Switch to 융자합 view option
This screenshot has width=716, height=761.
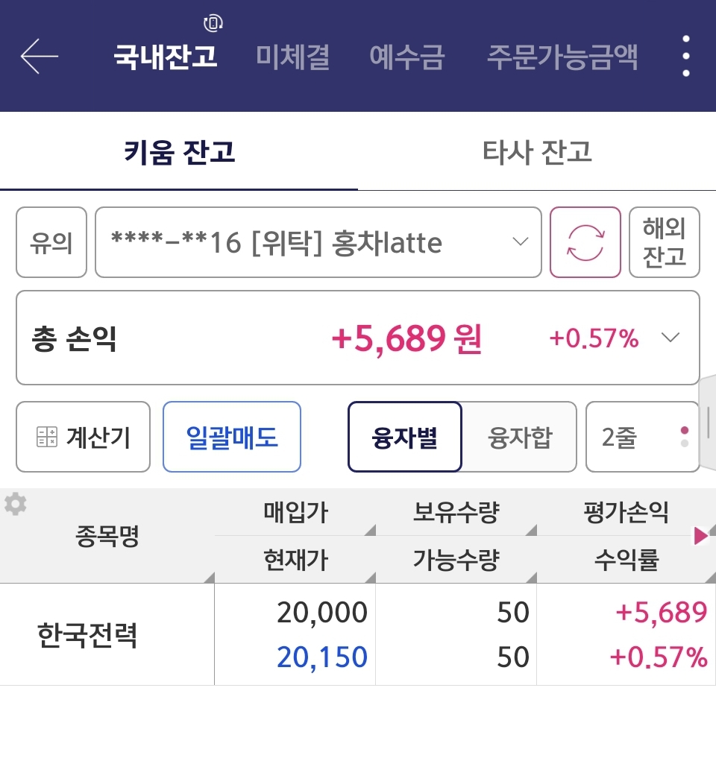click(x=520, y=438)
